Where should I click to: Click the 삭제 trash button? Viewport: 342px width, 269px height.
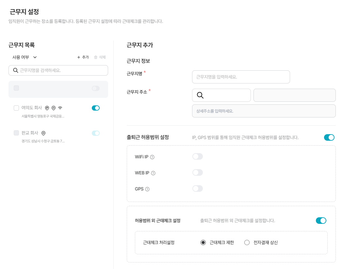pos(100,57)
